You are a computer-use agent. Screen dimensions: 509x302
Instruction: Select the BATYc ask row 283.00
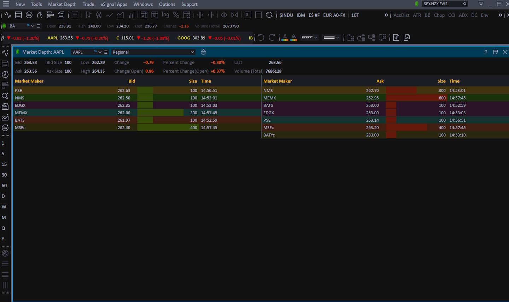[x=385, y=135]
